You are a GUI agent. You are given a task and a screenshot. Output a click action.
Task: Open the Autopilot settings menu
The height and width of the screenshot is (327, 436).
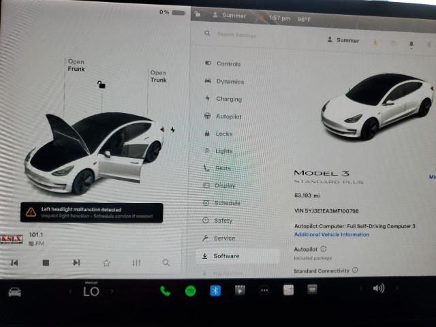pos(223,116)
